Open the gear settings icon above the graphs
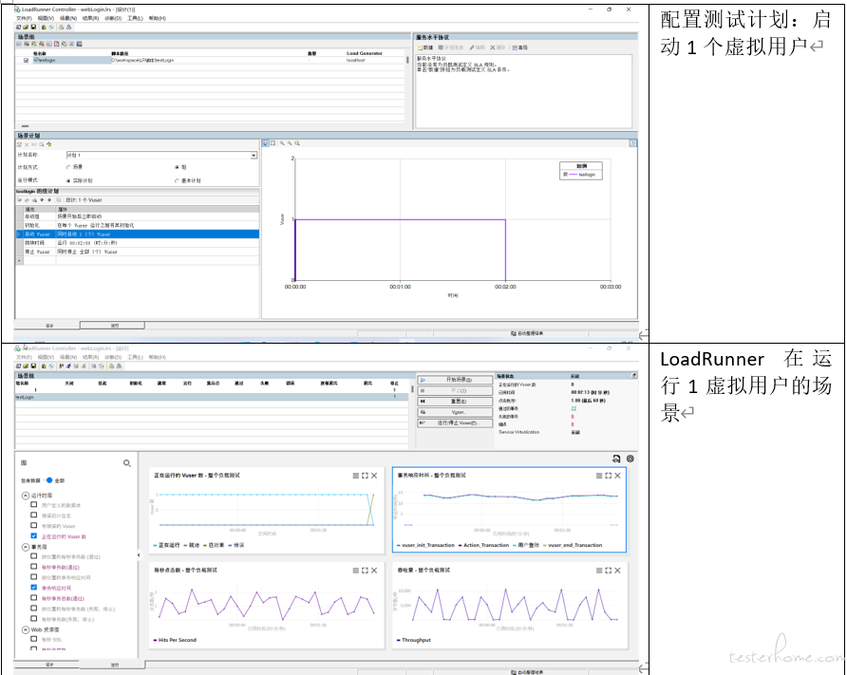The width and height of the screenshot is (847, 675). point(630,459)
